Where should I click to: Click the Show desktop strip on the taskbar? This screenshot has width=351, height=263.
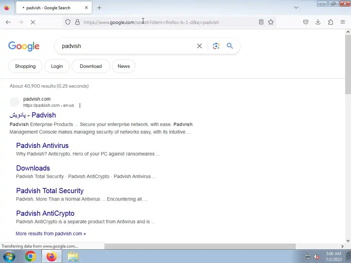349,256
